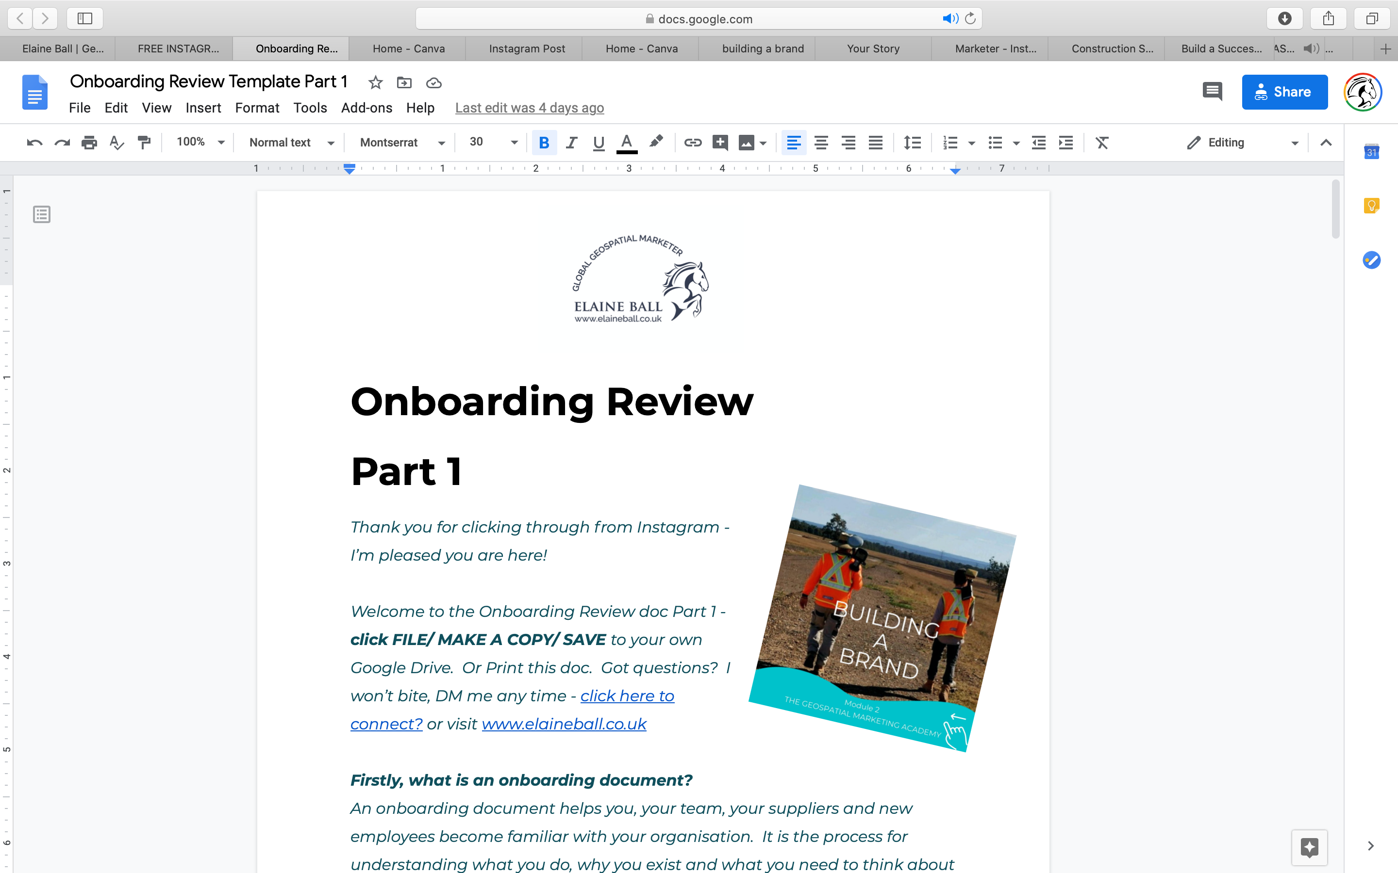Screen dimensions: 1398x873
Task: Open Montserrat font dropdown
Action: pos(402,143)
